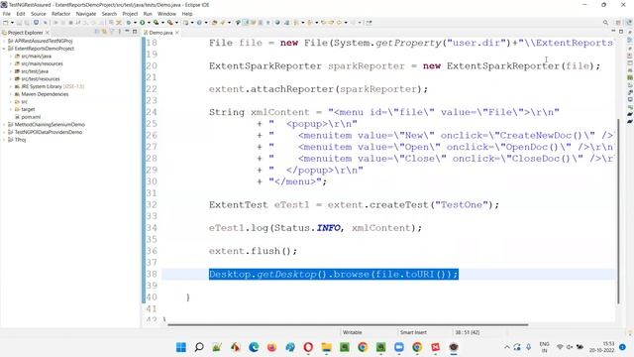Show hidden system tray icons

click(x=506, y=347)
